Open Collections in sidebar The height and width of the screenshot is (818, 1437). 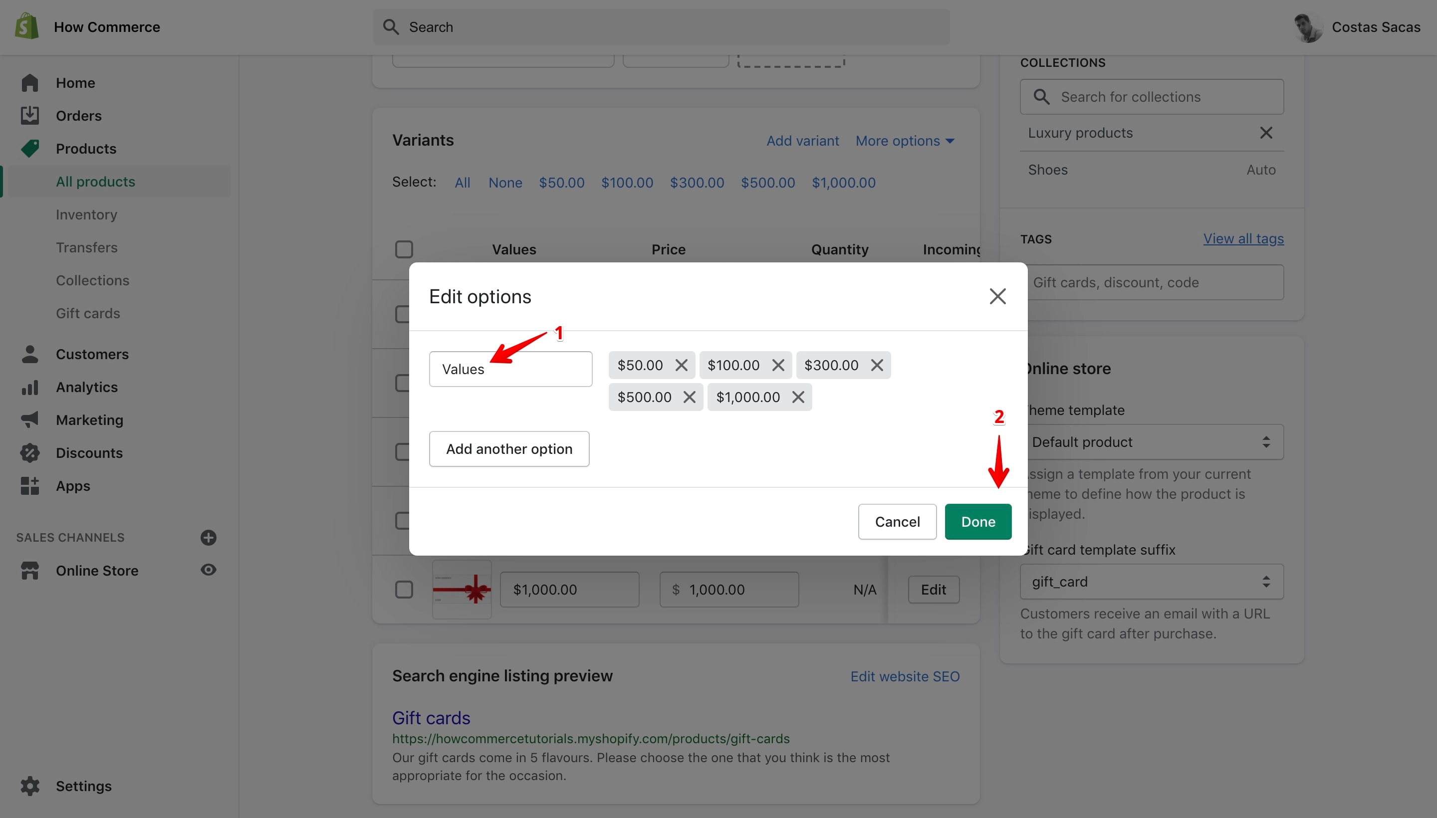tap(92, 280)
